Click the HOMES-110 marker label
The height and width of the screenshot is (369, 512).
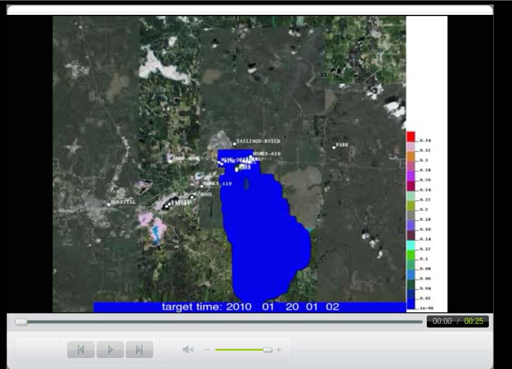[x=218, y=184]
